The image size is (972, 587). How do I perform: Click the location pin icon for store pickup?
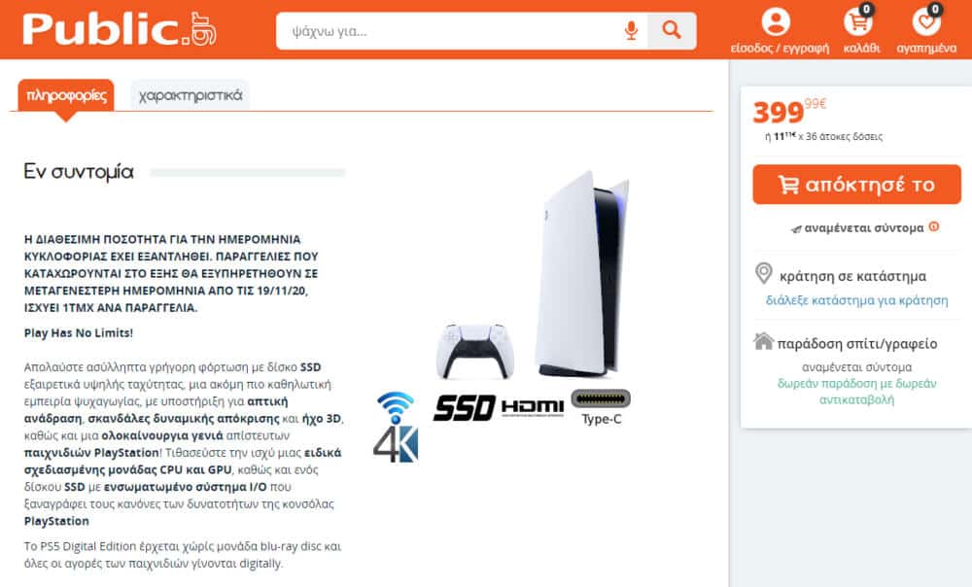click(x=764, y=273)
